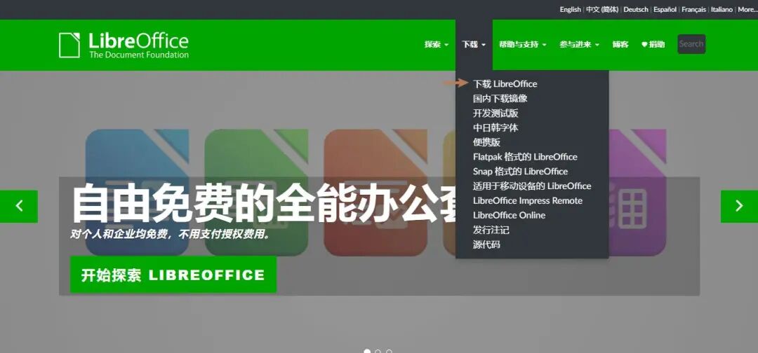The width and height of the screenshot is (758, 353).
Task: Open 便携版 menu entry
Action: (x=486, y=142)
